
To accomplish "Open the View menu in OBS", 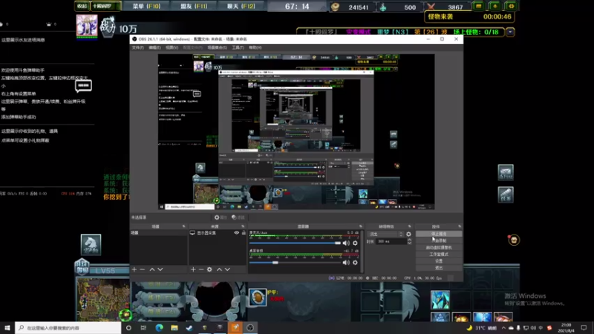I will pyautogui.click(x=172, y=48).
